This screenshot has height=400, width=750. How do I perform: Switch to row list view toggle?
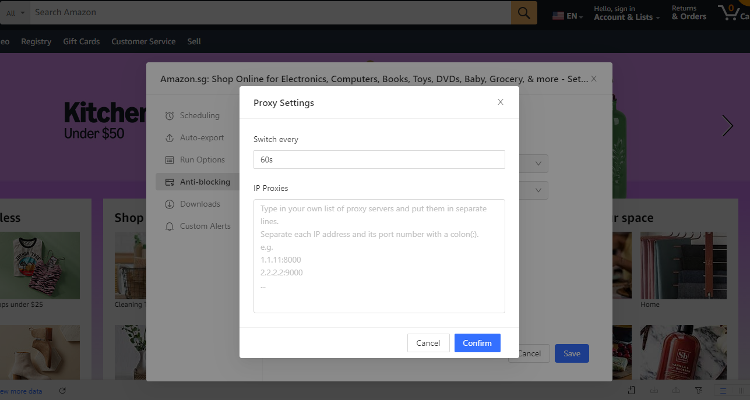723,391
